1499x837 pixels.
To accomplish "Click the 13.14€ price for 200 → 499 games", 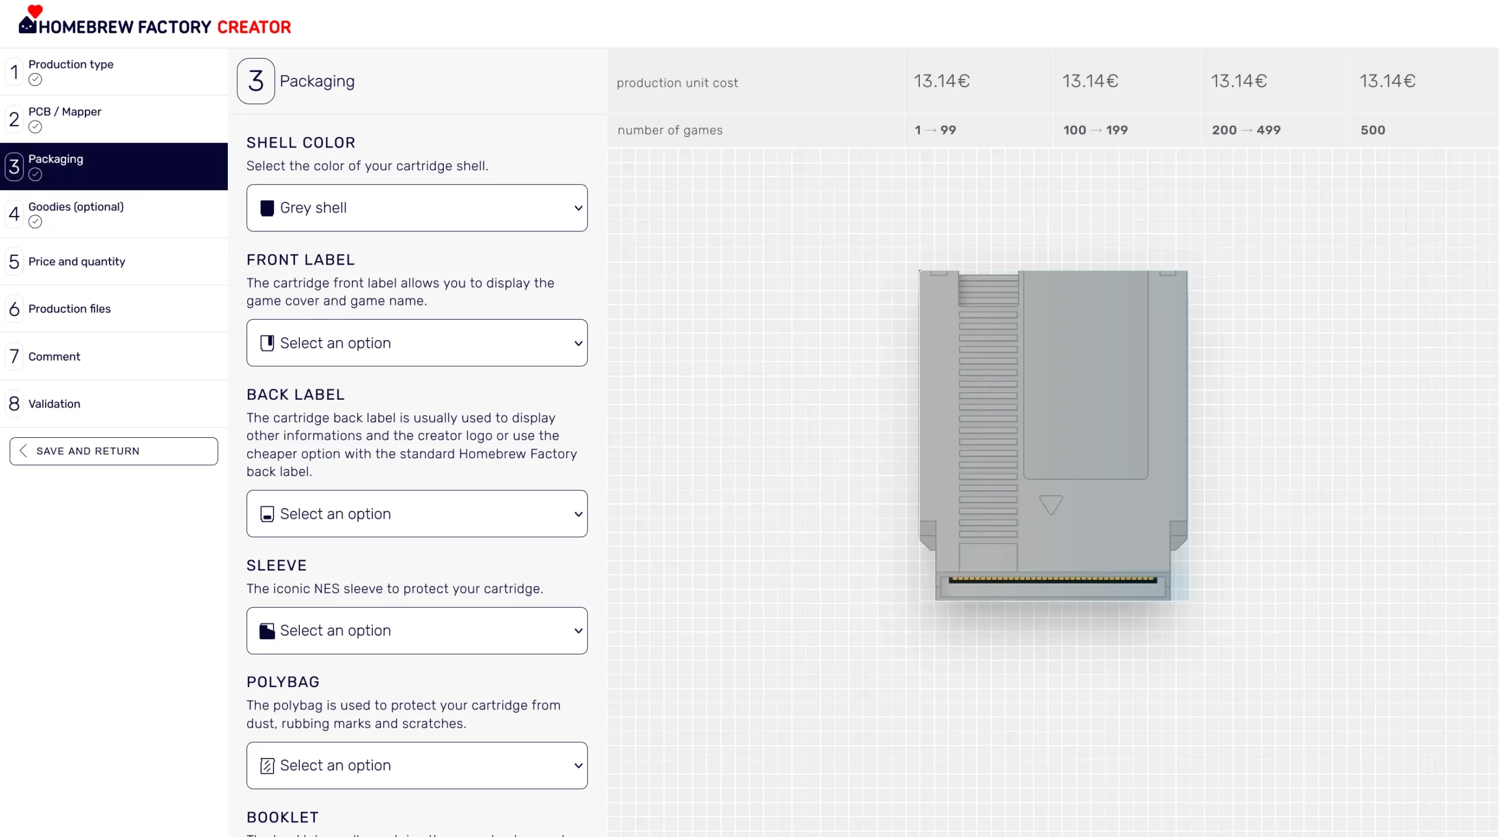I will point(1239,81).
